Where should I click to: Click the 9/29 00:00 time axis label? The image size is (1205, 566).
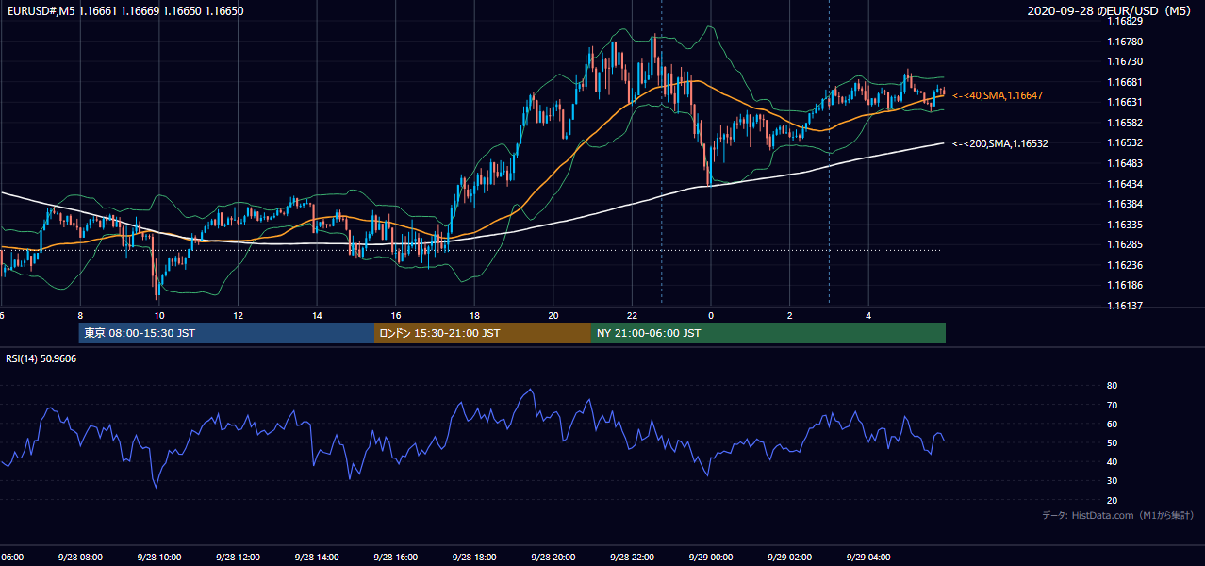coord(710,557)
